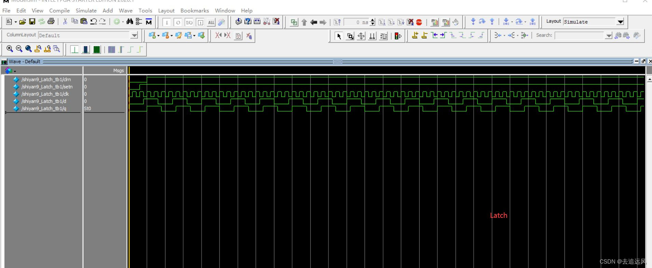Toggle the thin green waveform height icon
The height and width of the screenshot is (268, 652).
point(74,50)
